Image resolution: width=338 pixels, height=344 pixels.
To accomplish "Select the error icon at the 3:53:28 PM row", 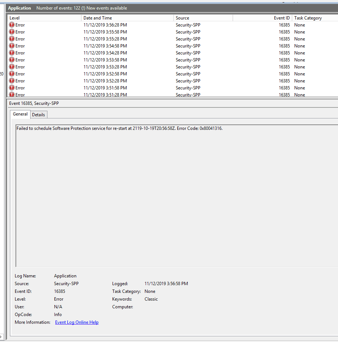I will pos(12,67).
